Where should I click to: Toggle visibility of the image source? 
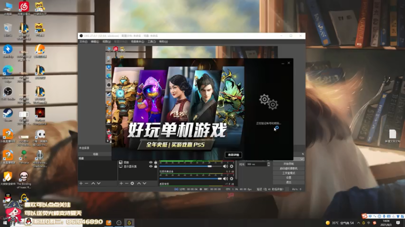[150, 162]
